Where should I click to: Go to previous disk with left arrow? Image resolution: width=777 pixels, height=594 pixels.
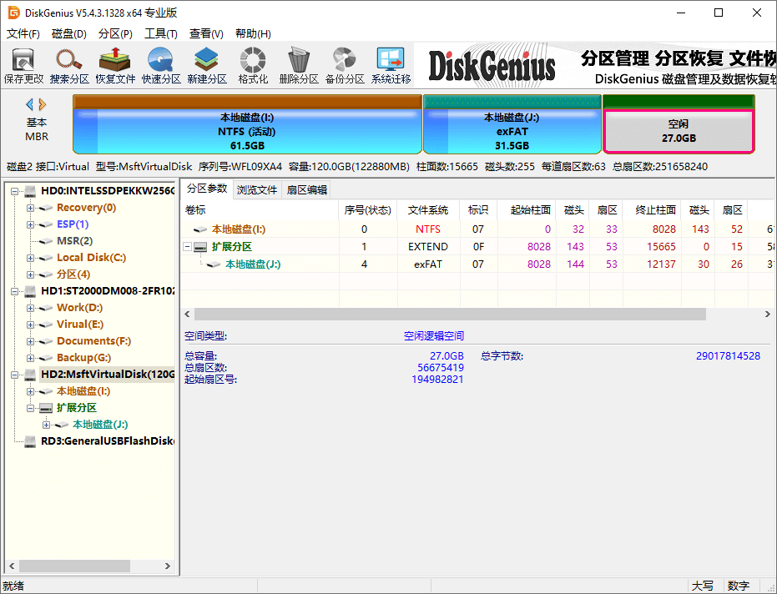(x=30, y=104)
